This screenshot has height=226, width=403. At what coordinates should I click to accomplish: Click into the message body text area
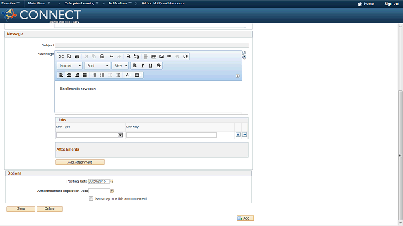(149, 97)
